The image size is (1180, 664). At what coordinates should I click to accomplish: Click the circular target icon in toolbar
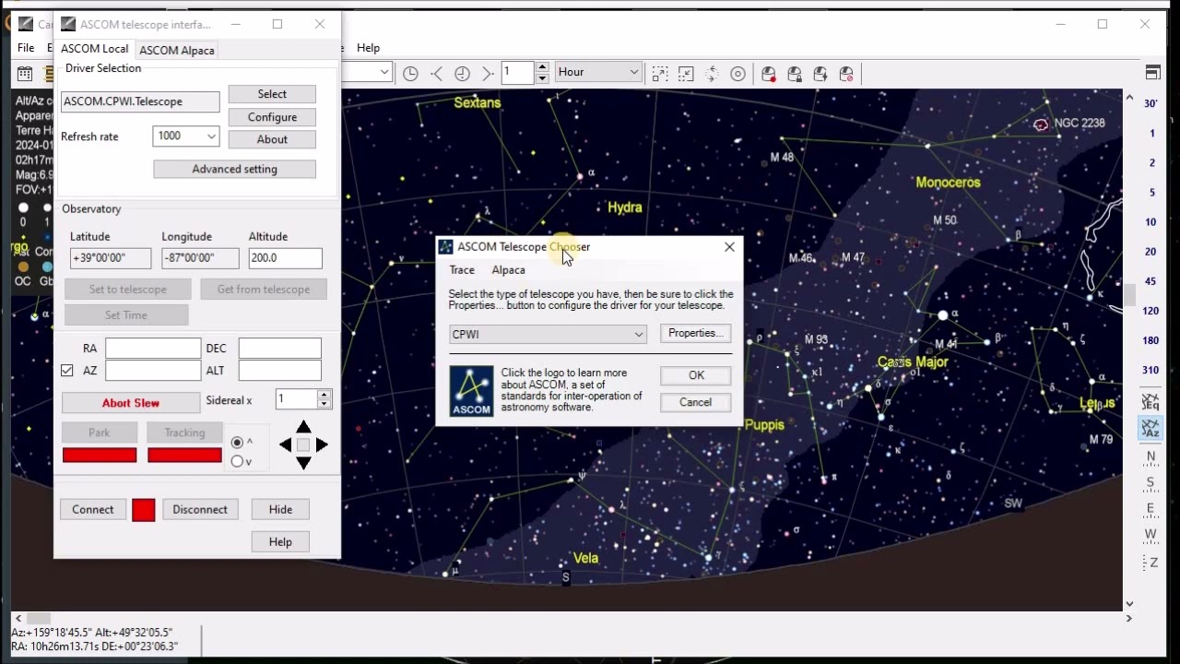point(737,74)
